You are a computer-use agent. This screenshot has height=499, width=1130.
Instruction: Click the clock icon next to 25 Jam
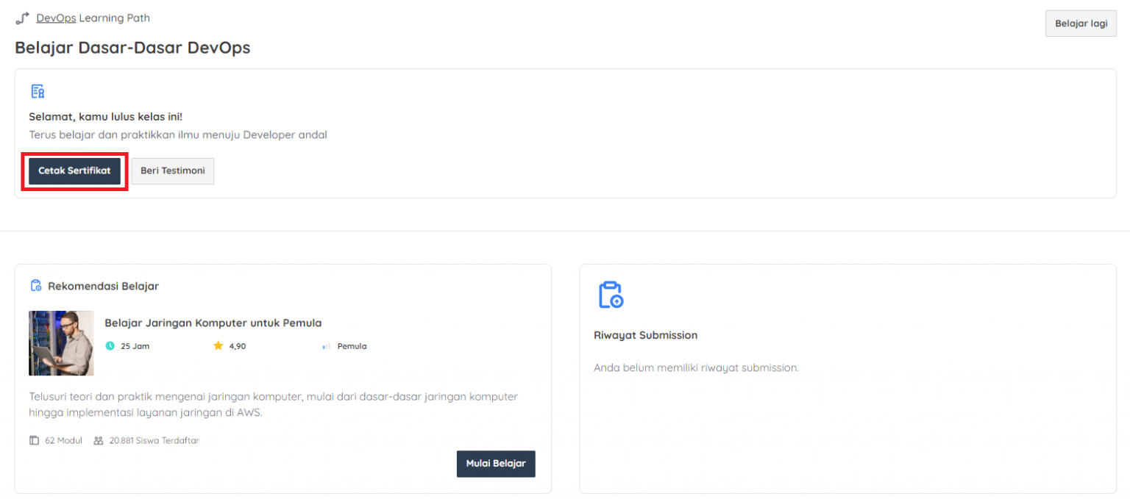[x=110, y=346]
